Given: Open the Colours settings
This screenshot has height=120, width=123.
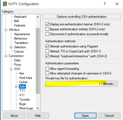Looking at the screenshot, I should (x=19, y=52).
